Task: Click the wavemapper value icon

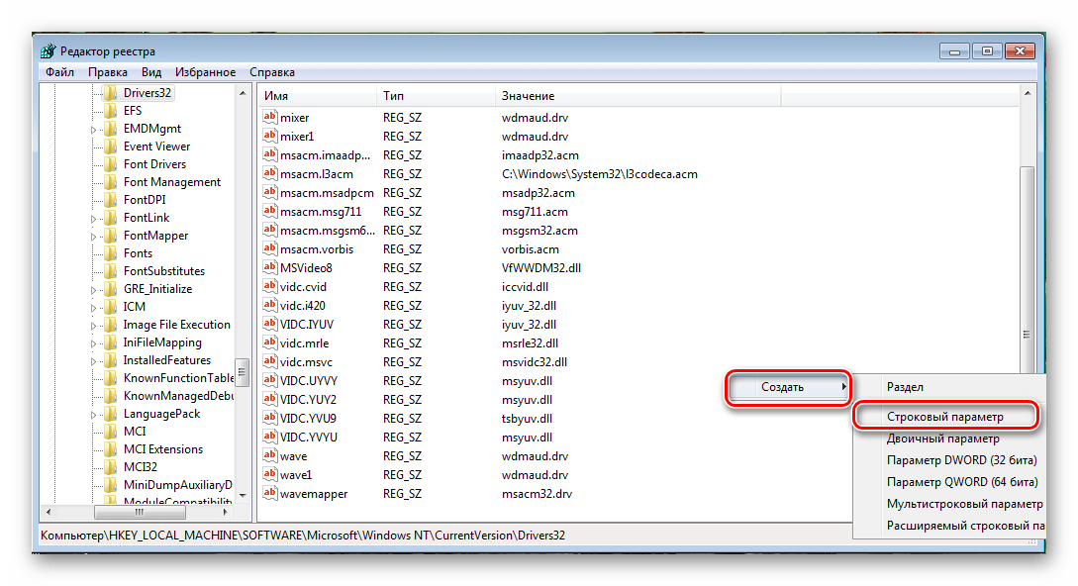Action: tap(270, 494)
